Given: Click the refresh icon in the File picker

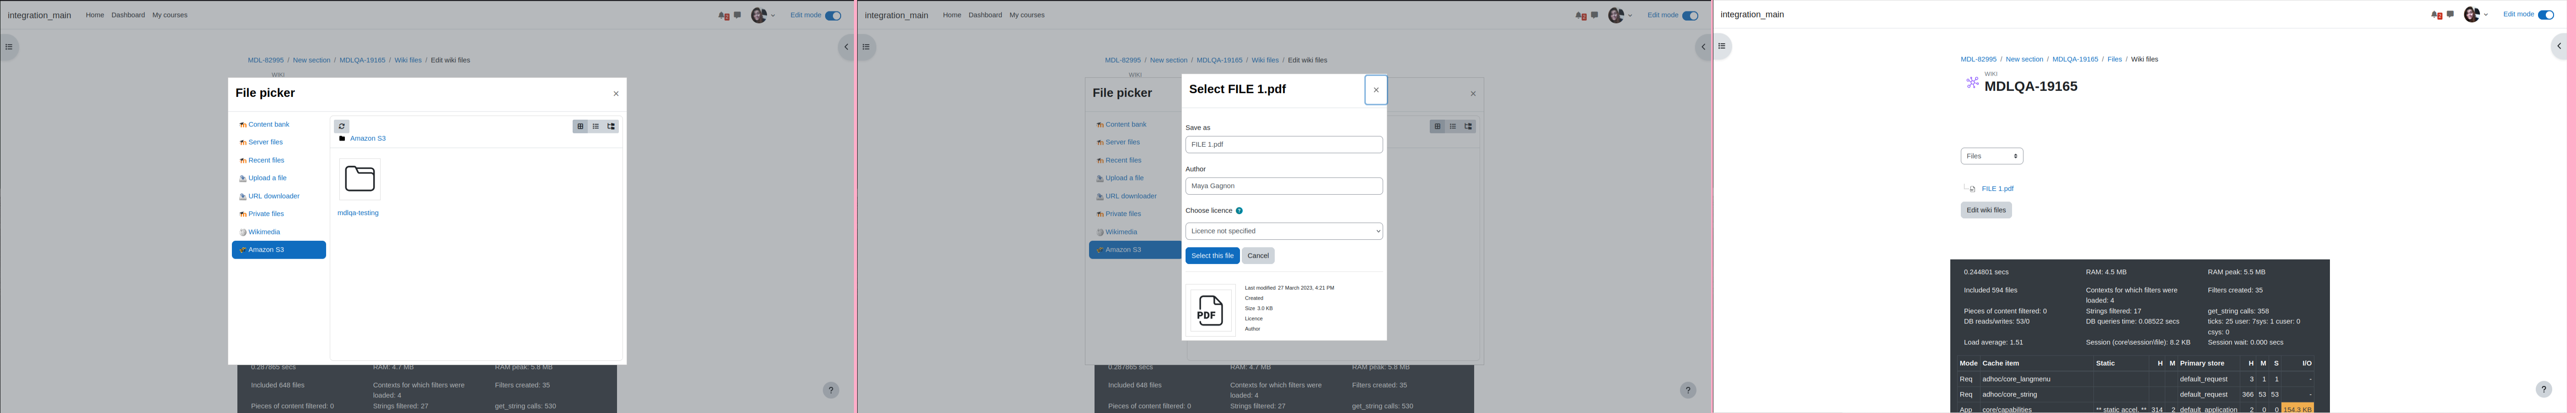Looking at the screenshot, I should [342, 126].
